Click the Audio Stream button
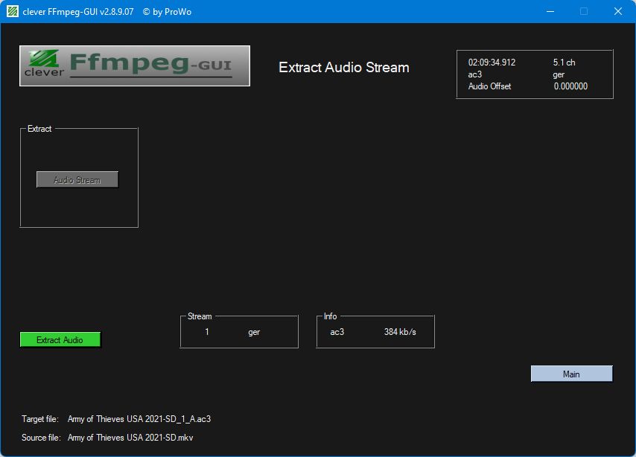 [77, 179]
